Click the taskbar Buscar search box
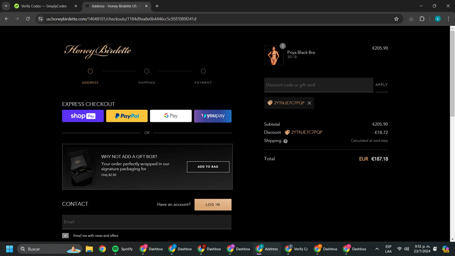Image resolution: width=455 pixels, height=256 pixels. pos(49,249)
